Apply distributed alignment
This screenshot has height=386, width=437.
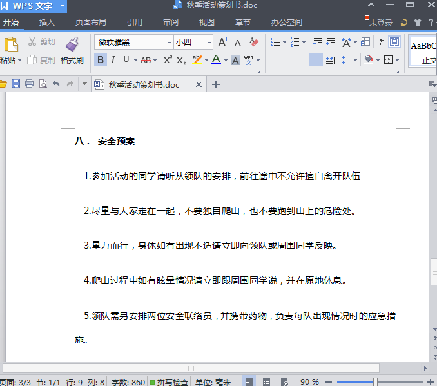click(x=330, y=60)
